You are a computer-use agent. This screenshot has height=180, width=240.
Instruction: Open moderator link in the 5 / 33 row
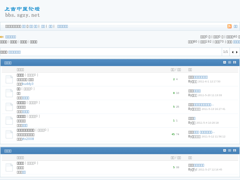tap(24, 172)
